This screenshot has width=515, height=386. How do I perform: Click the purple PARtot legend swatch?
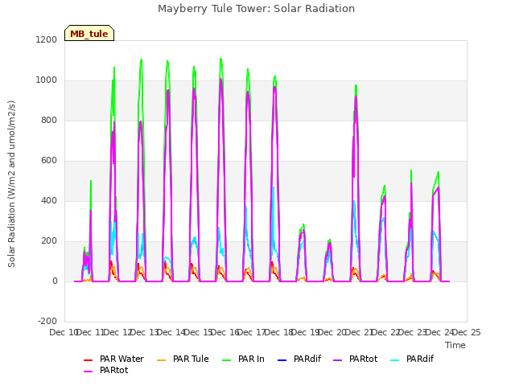tap(338, 360)
